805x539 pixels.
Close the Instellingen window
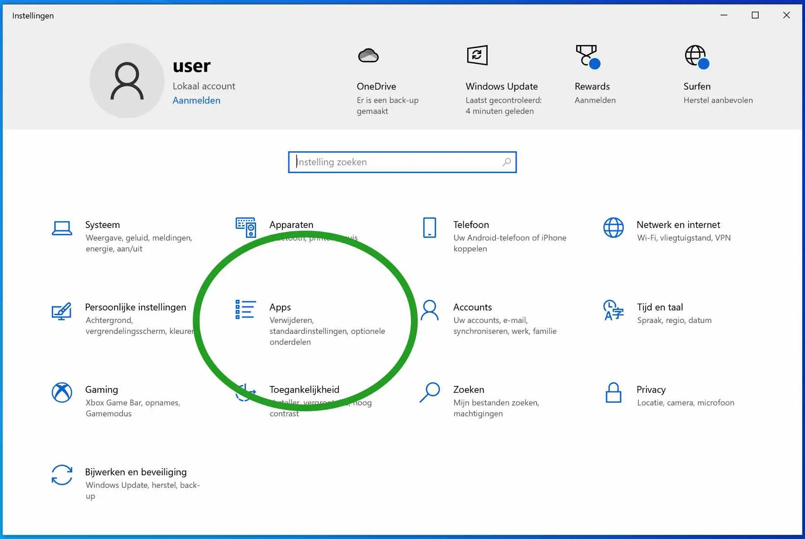point(786,15)
